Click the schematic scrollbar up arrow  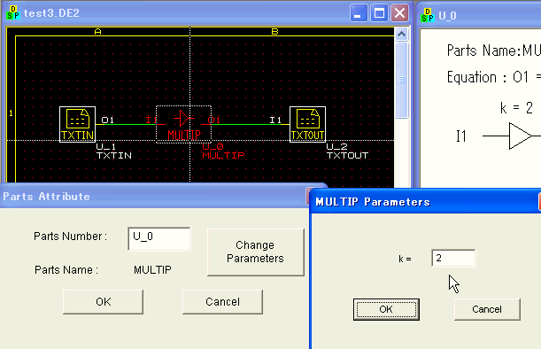pos(401,35)
